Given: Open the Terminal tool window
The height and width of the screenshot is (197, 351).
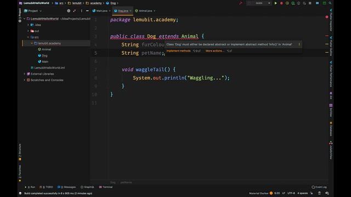Looking at the screenshot, I should click(106, 187).
